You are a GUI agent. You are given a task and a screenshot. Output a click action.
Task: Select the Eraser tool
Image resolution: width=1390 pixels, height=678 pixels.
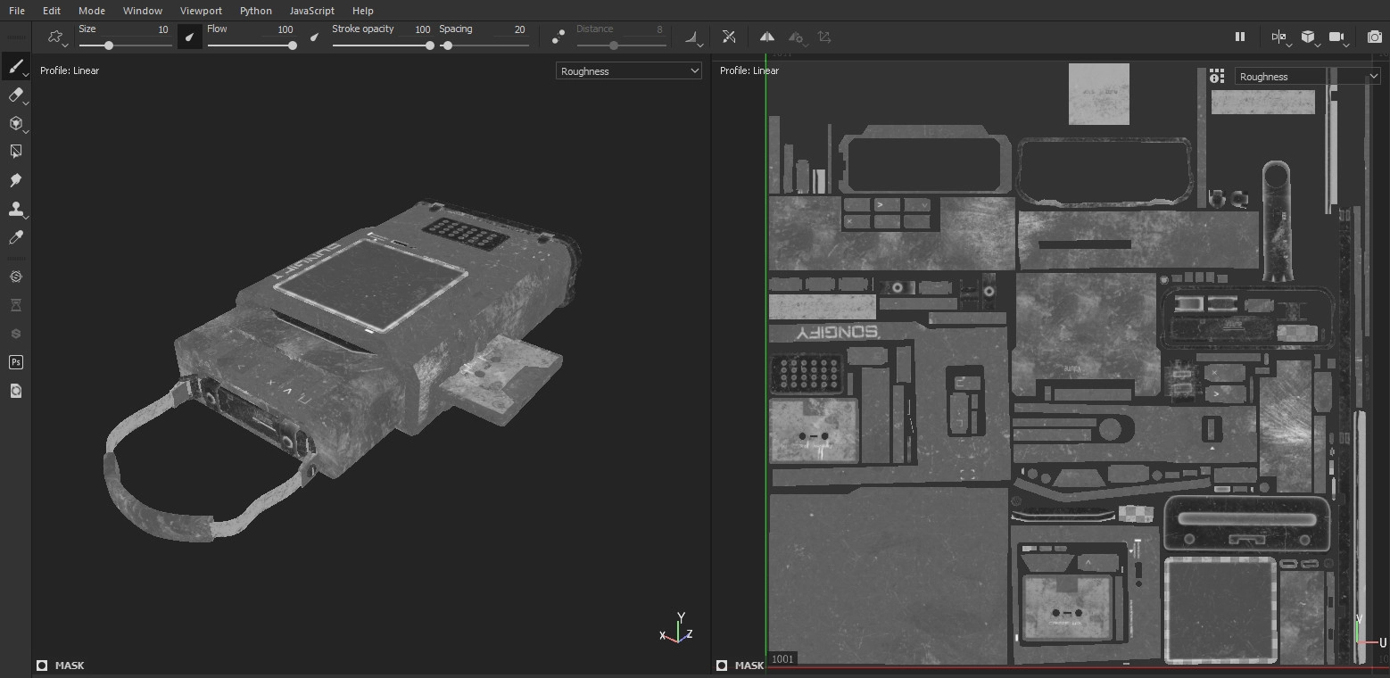point(15,95)
